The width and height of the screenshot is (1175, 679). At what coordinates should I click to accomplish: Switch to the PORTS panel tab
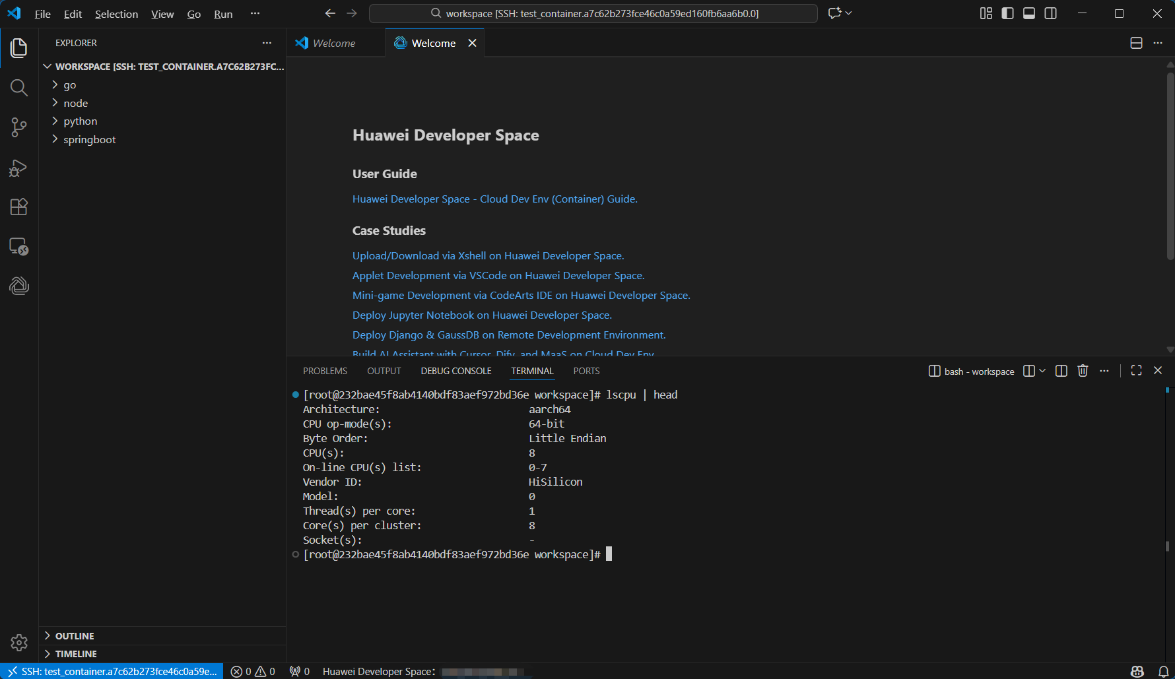coord(586,371)
